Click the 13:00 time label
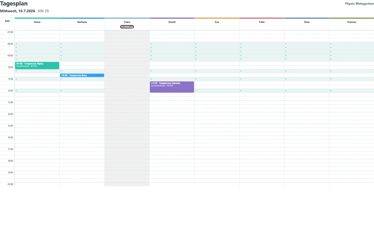 [10, 102]
